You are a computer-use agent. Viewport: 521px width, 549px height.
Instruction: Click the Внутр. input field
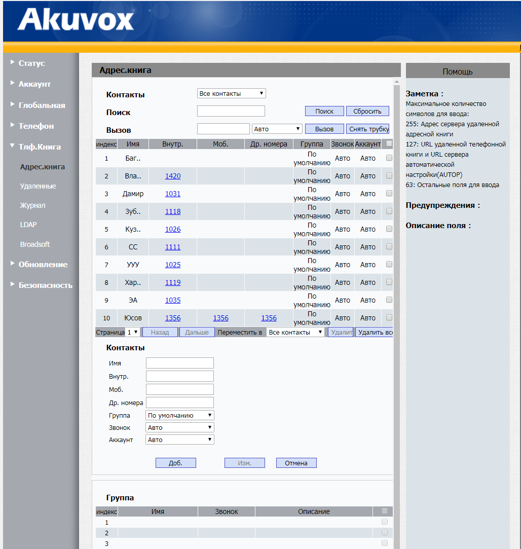coord(179,376)
